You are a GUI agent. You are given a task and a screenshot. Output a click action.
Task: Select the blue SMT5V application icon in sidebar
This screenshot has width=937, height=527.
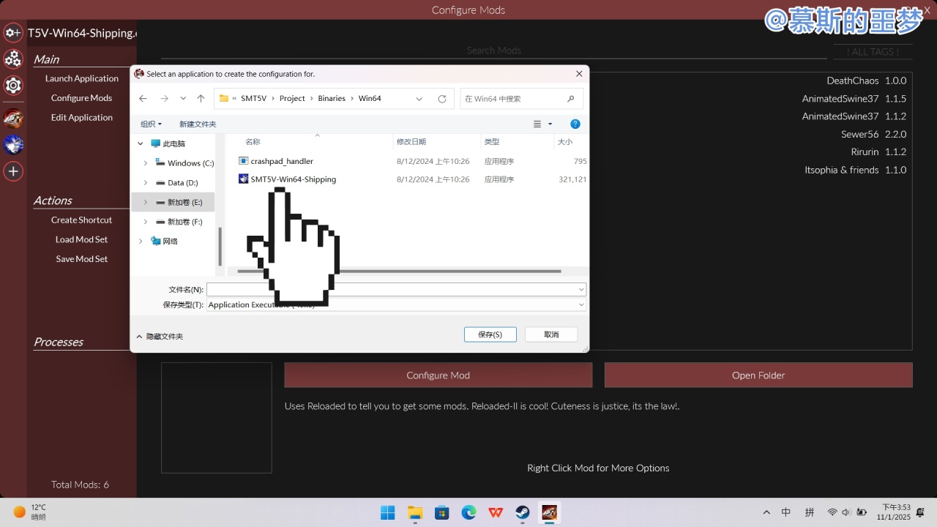[13, 144]
